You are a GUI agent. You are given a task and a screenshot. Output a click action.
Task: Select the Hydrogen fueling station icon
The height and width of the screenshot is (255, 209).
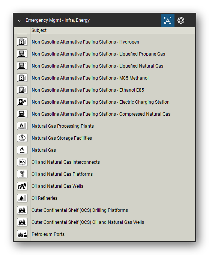(x=22, y=42)
